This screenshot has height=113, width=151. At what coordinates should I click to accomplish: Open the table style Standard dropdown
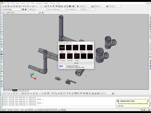click(115, 6)
